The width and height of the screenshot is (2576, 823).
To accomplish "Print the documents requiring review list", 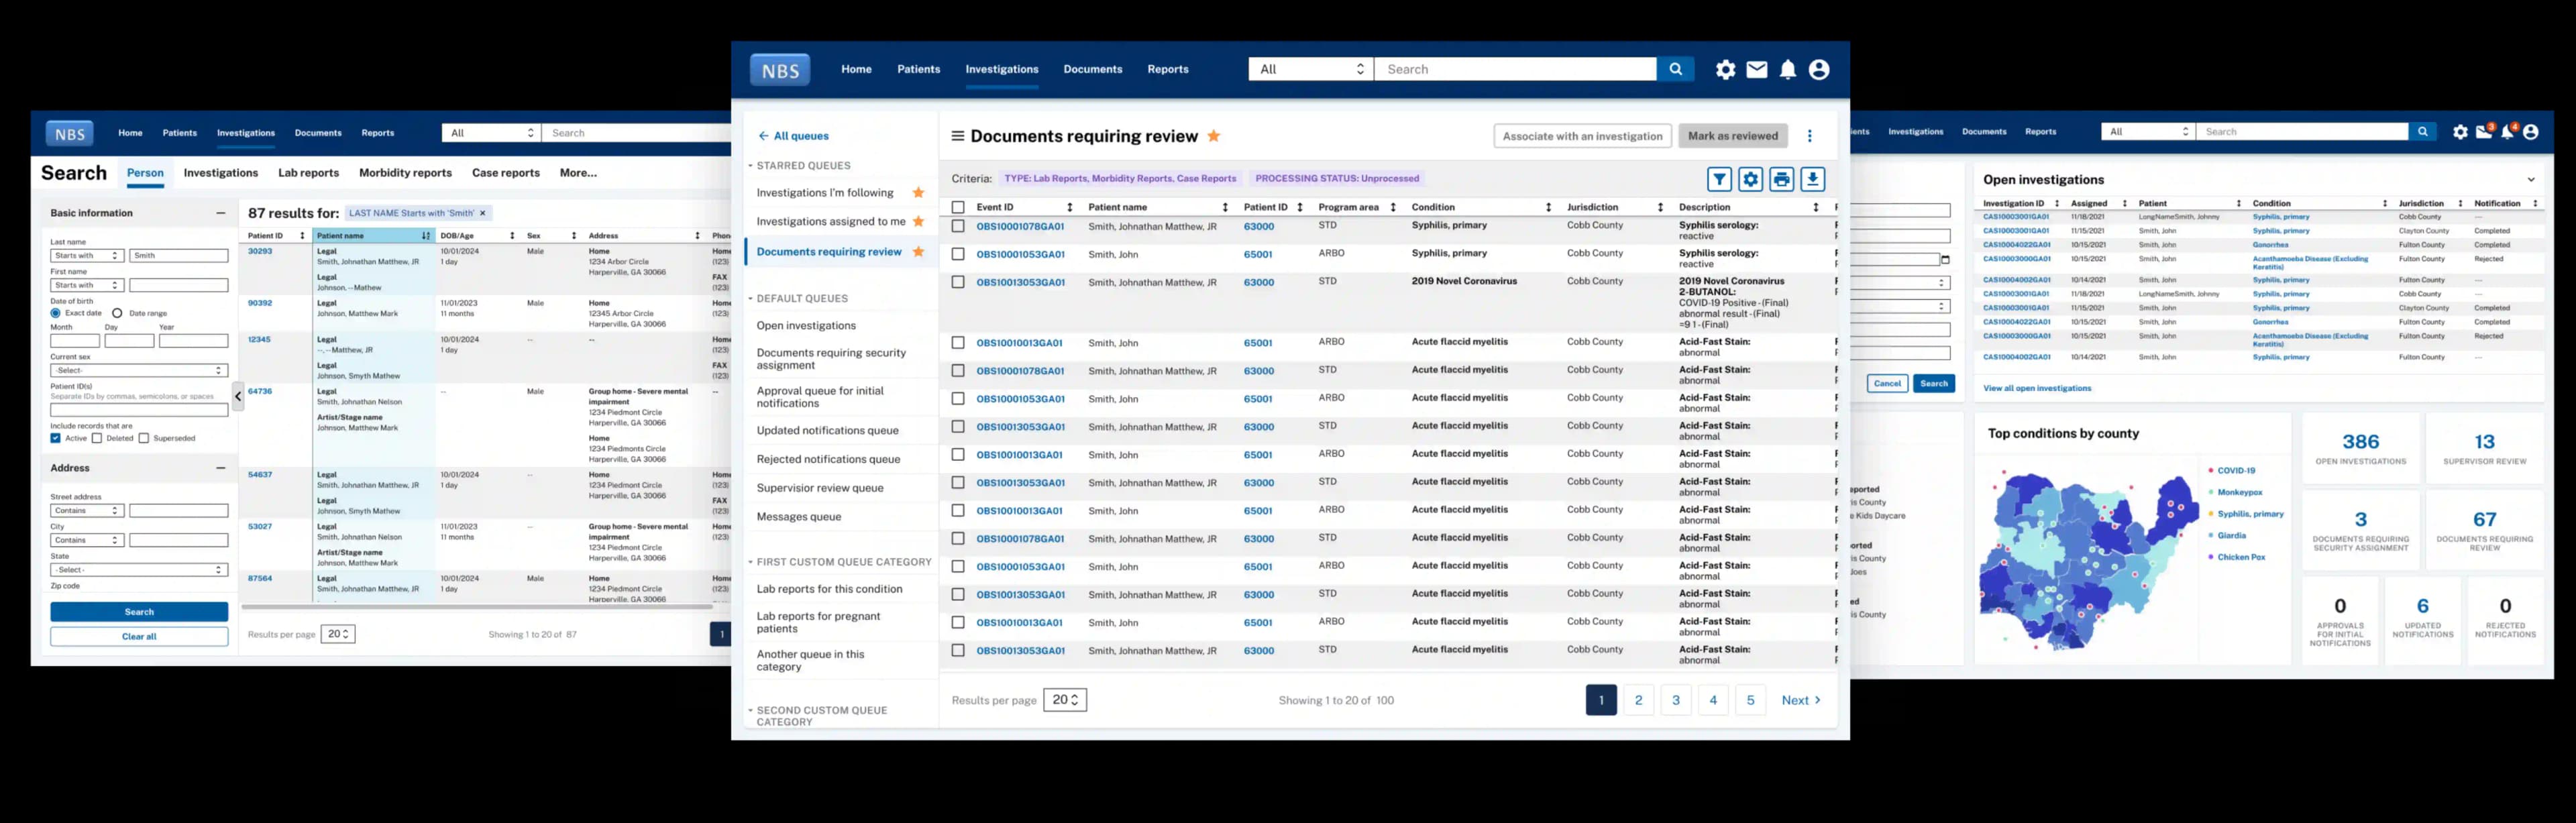I will pos(1782,178).
